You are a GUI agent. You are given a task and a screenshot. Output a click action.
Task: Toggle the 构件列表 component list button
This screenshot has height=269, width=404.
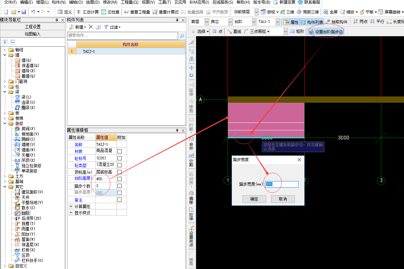312,22
